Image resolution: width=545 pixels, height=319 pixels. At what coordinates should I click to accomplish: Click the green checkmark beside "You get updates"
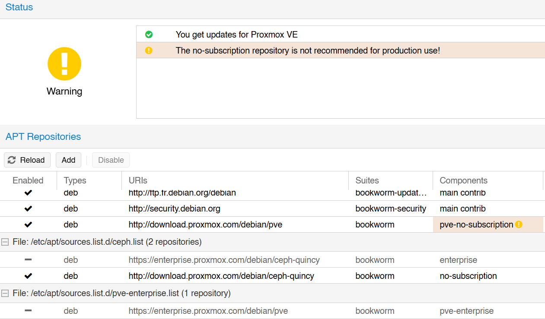click(x=149, y=35)
